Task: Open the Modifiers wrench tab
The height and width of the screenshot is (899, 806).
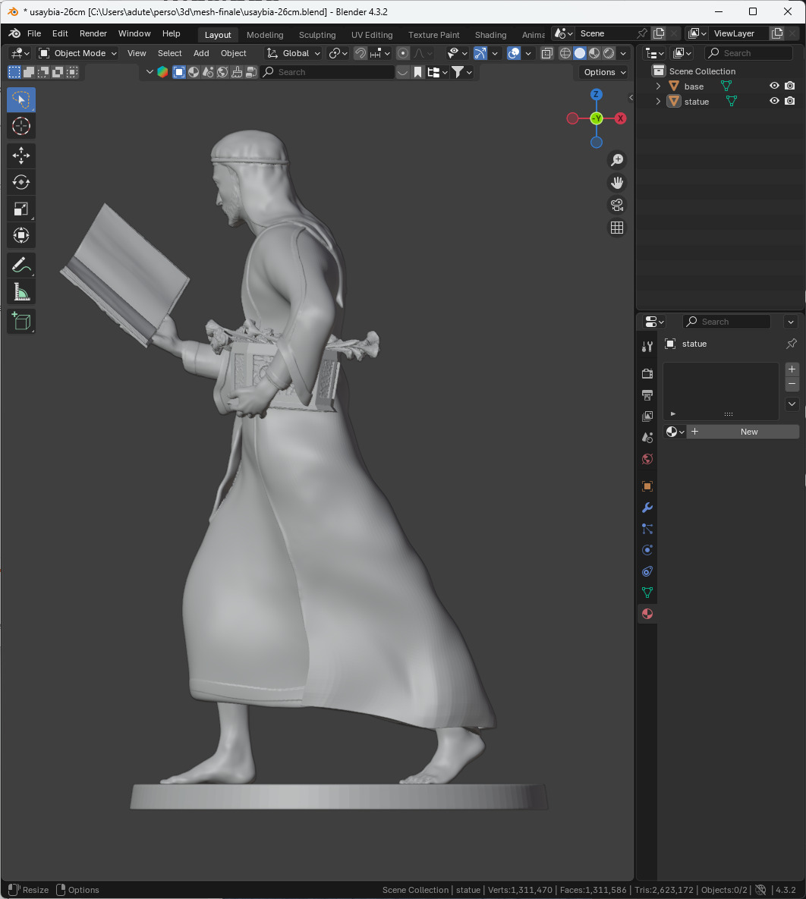Action: (x=647, y=508)
